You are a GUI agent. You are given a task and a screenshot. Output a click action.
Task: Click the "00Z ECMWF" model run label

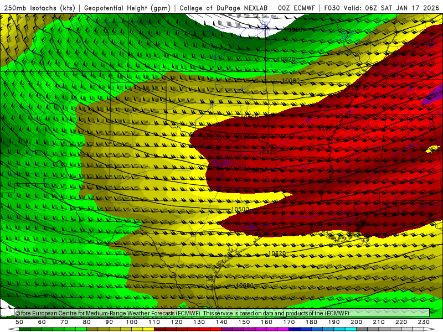[x=296, y=8]
